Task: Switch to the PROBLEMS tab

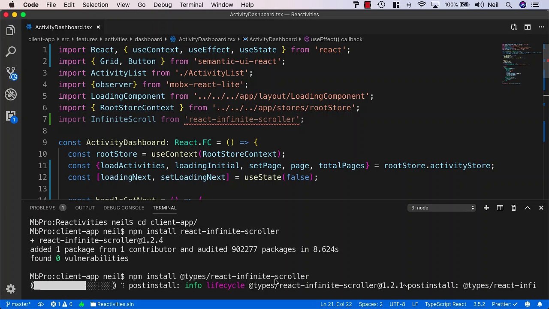Action: 43,208
